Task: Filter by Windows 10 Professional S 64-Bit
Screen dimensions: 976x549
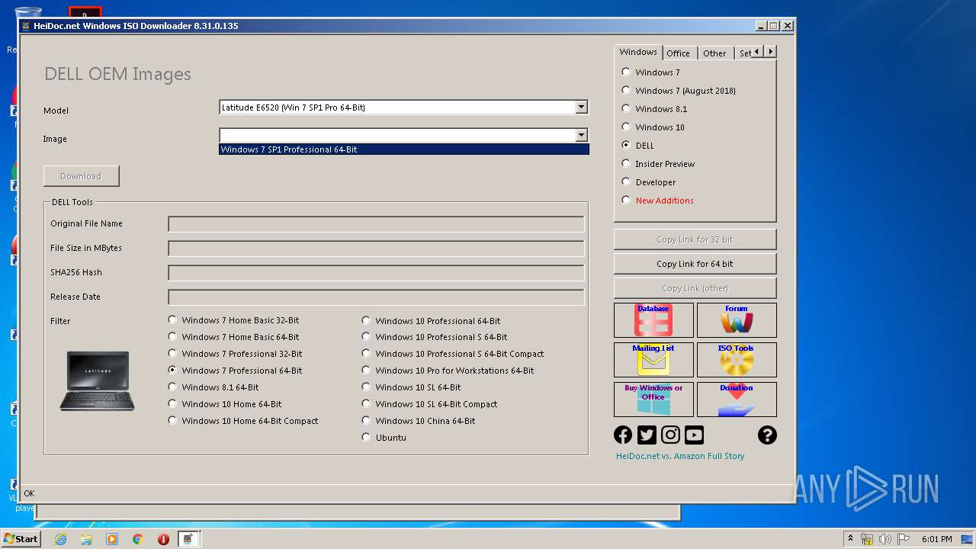Action: click(435, 337)
